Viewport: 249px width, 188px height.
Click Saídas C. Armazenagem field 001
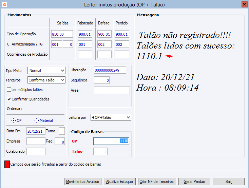click(57, 44)
